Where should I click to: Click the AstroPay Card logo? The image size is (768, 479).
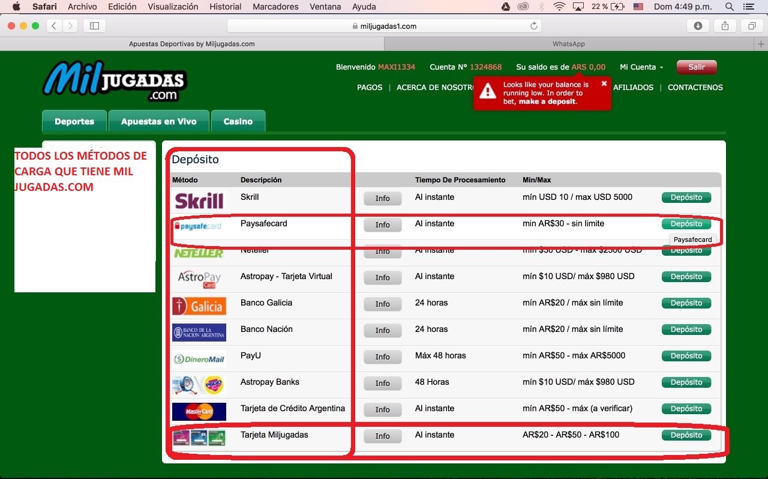(x=199, y=279)
